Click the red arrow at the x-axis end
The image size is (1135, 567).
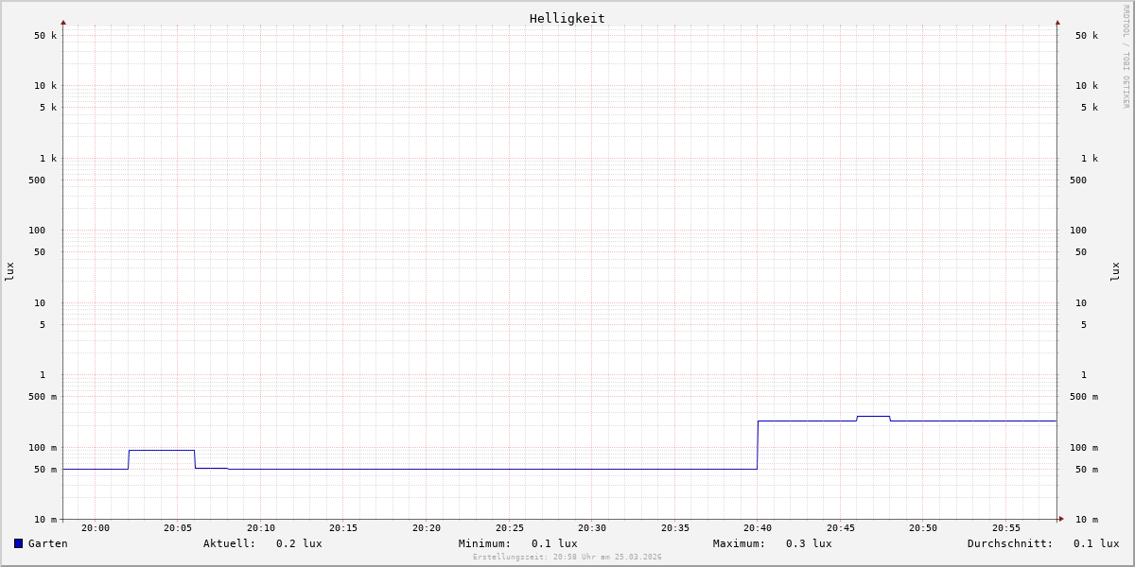pos(1061,519)
